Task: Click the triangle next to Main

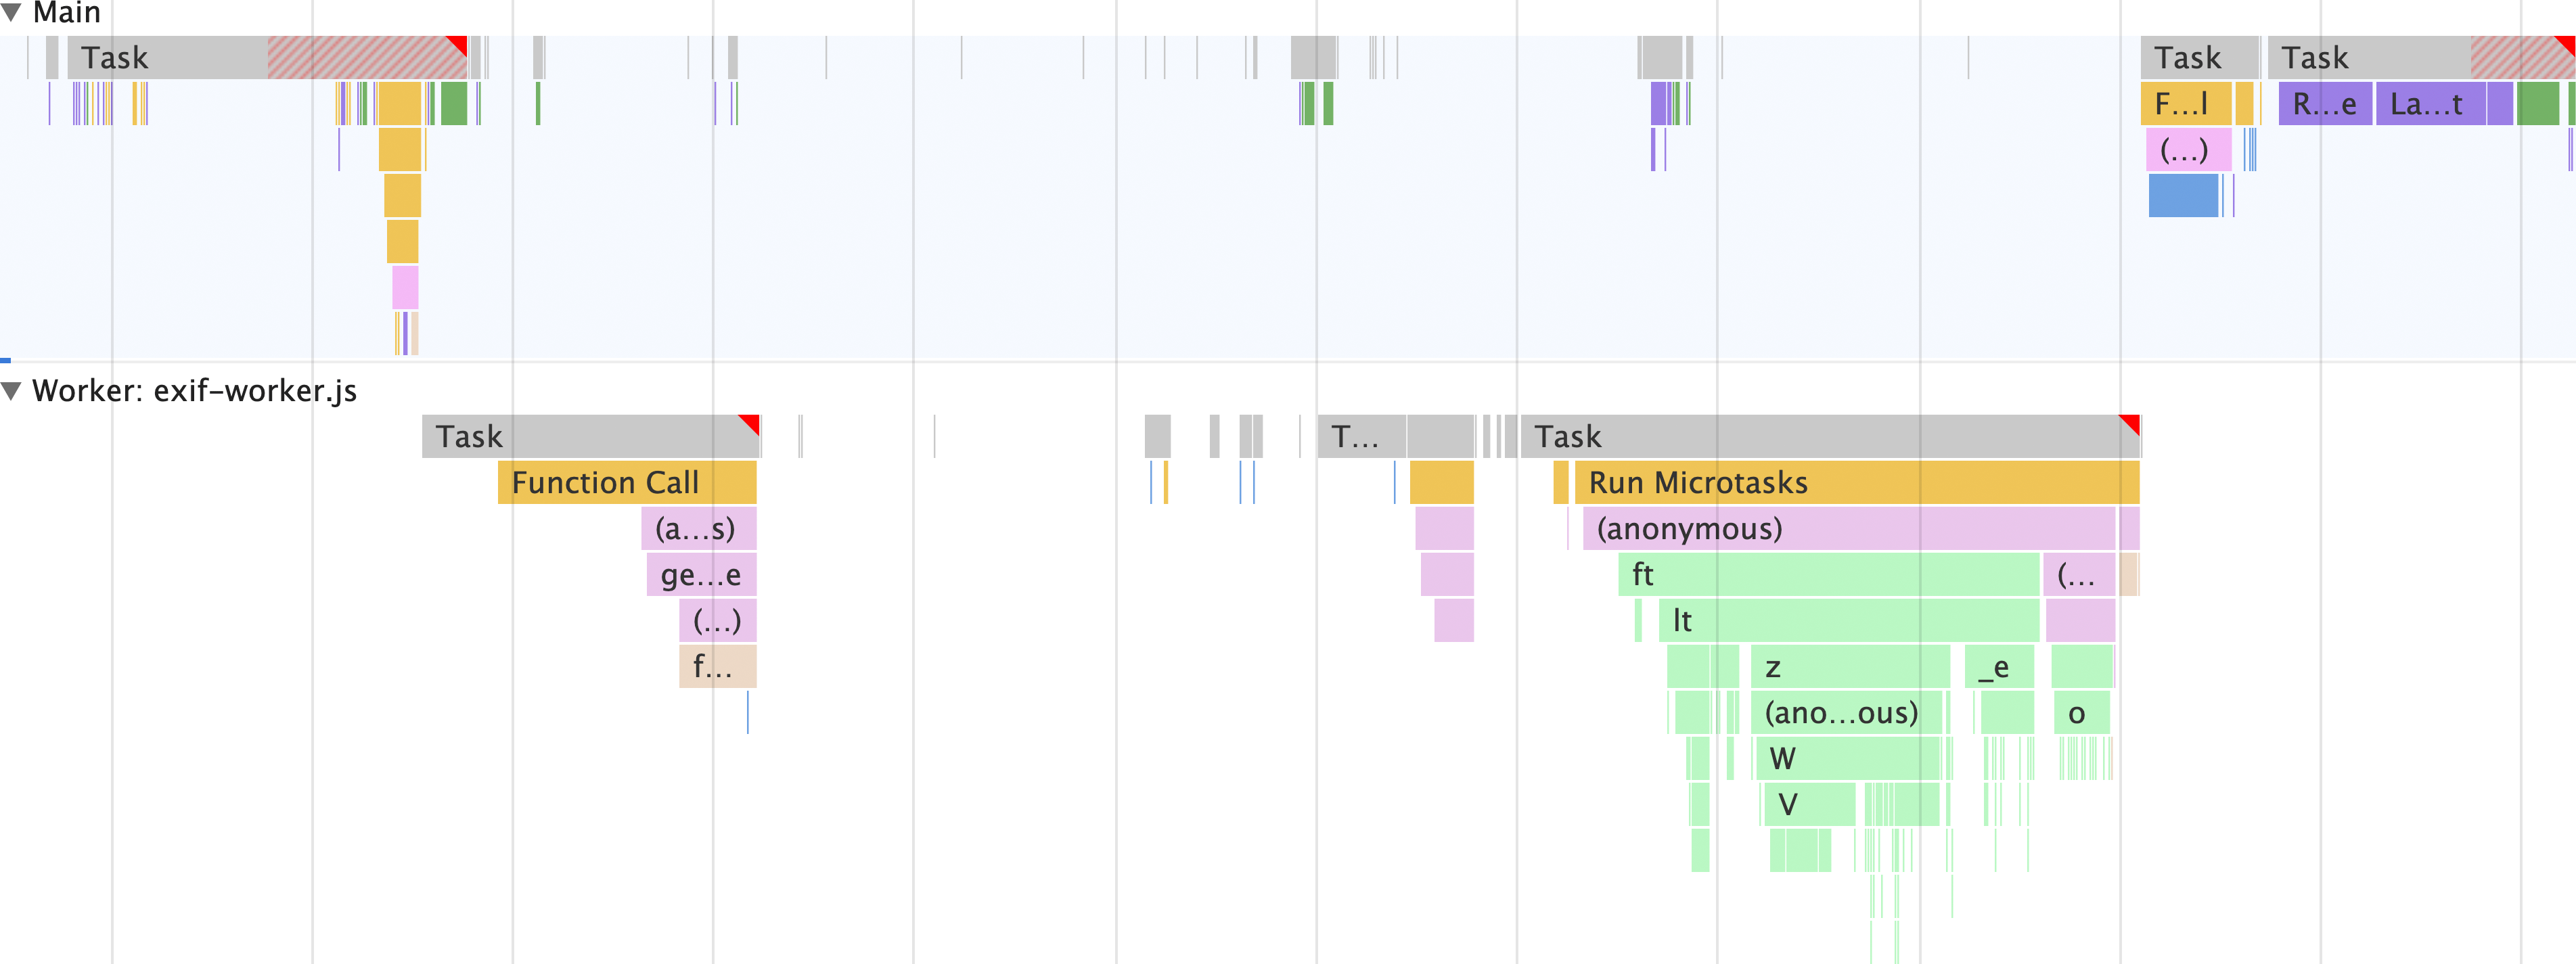Action: (x=12, y=10)
